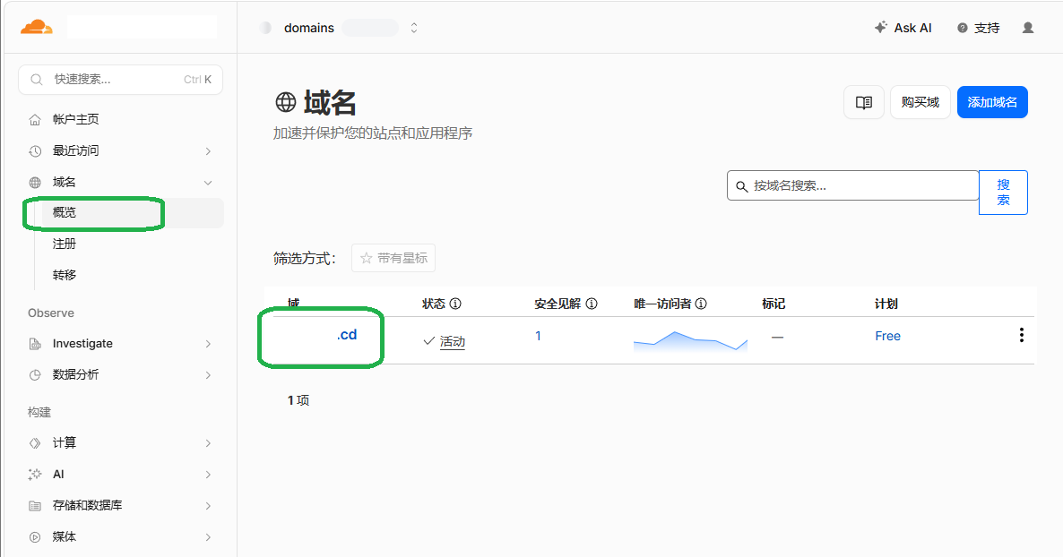Click the 添加域名 add domain button
The height and width of the screenshot is (557, 1063).
992,102
